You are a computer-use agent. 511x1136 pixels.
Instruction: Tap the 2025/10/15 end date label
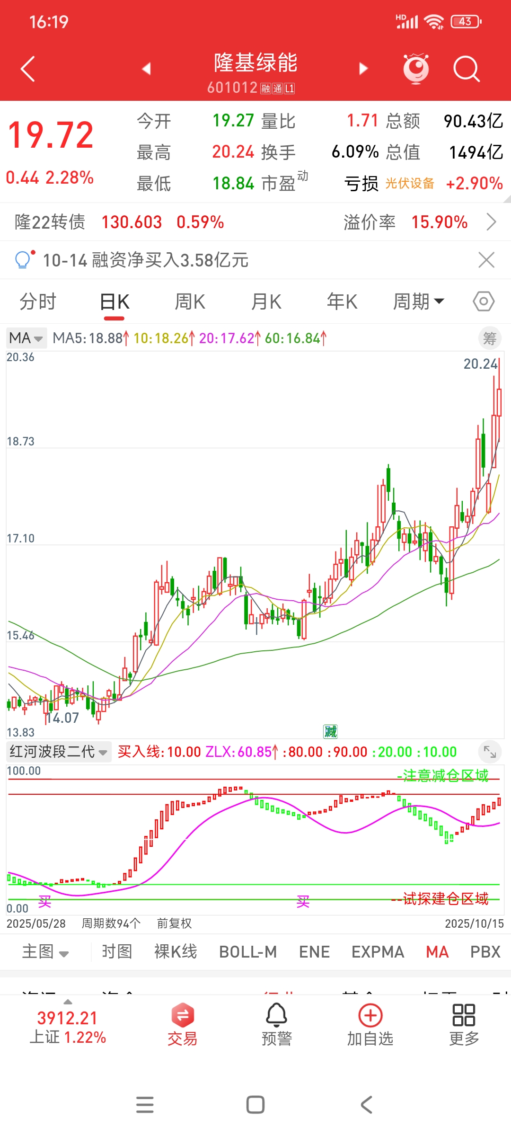[474, 923]
